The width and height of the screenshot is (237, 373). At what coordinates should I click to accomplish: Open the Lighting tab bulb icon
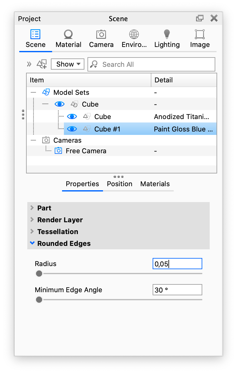coord(167,34)
